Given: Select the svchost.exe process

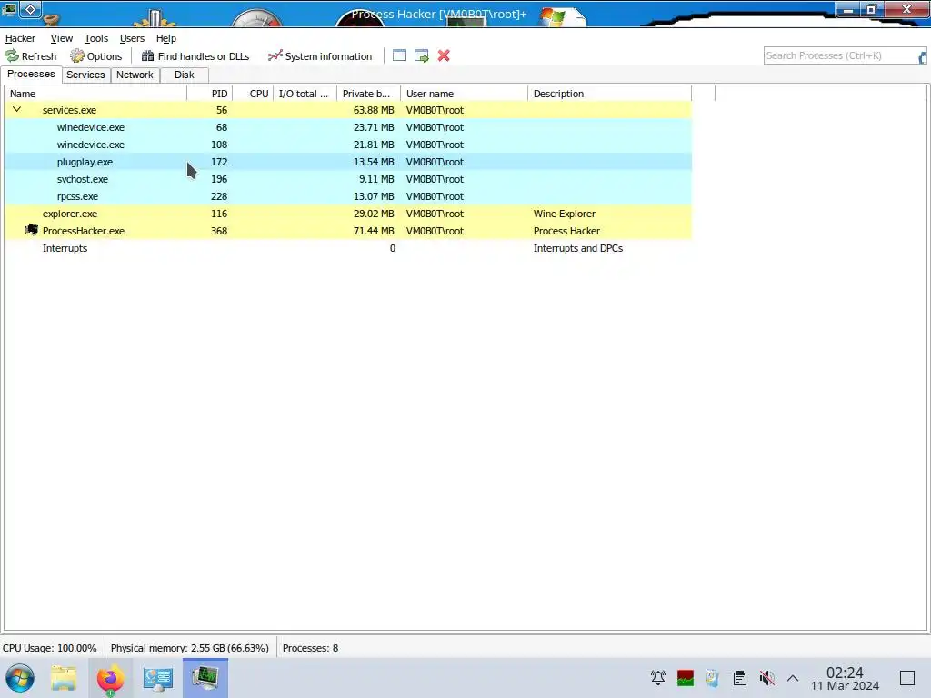Looking at the screenshot, I should 348,179.
